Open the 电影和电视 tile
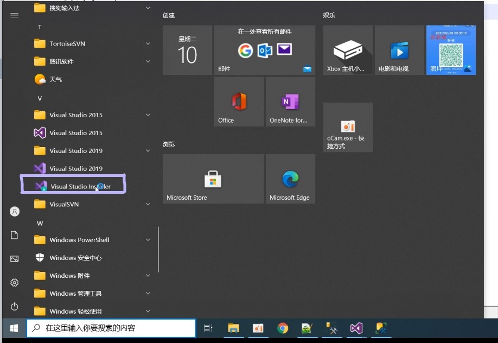 (x=399, y=49)
